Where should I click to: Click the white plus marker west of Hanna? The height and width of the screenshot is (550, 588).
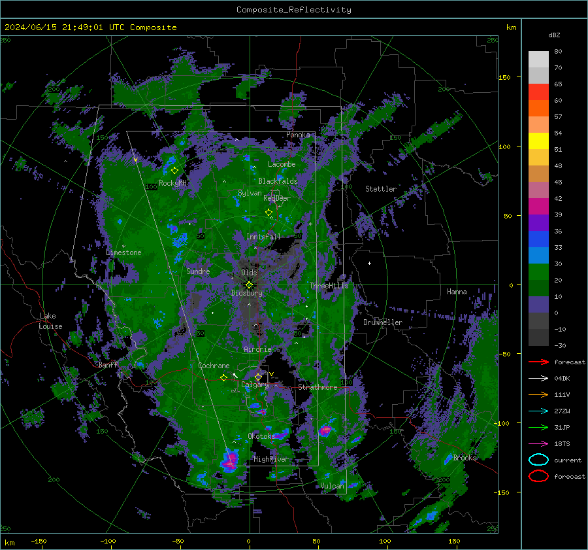pos(369,263)
